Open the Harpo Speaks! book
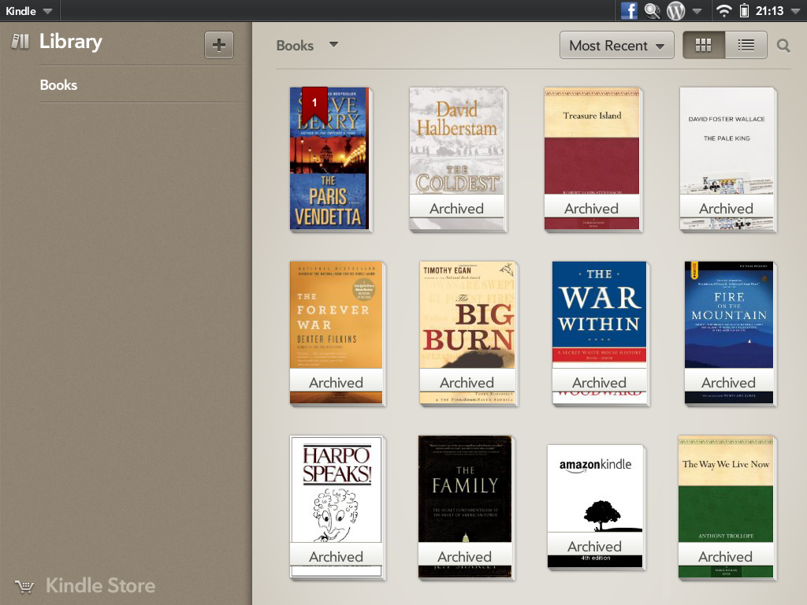 click(x=336, y=507)
